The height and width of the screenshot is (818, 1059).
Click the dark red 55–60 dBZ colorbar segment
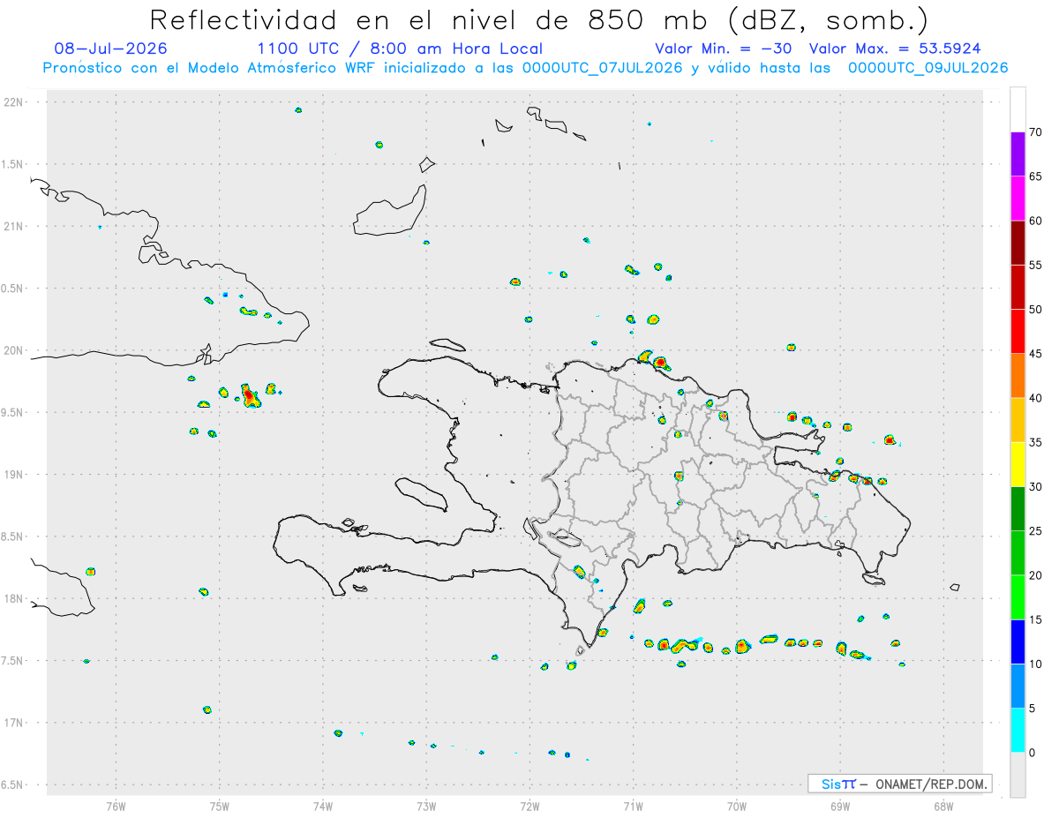(x=1018, y=243)
